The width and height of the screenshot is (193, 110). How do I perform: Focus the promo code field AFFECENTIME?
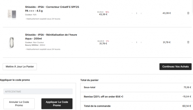pyautogui.click(x=38, y=92)
